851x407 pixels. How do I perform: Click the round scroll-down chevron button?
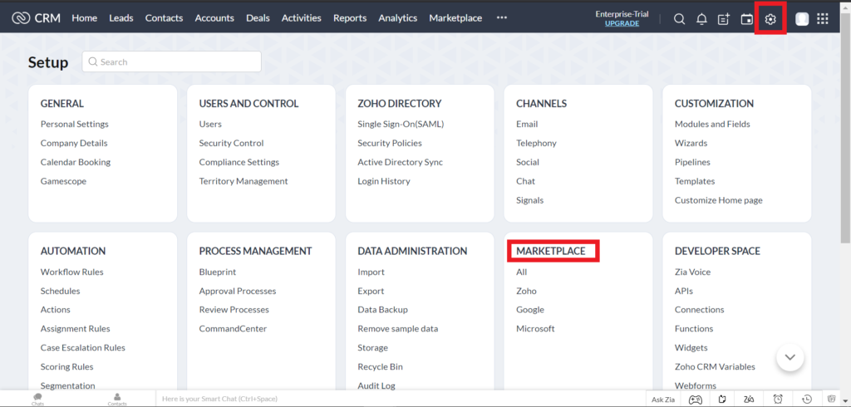tap(790, 357)
